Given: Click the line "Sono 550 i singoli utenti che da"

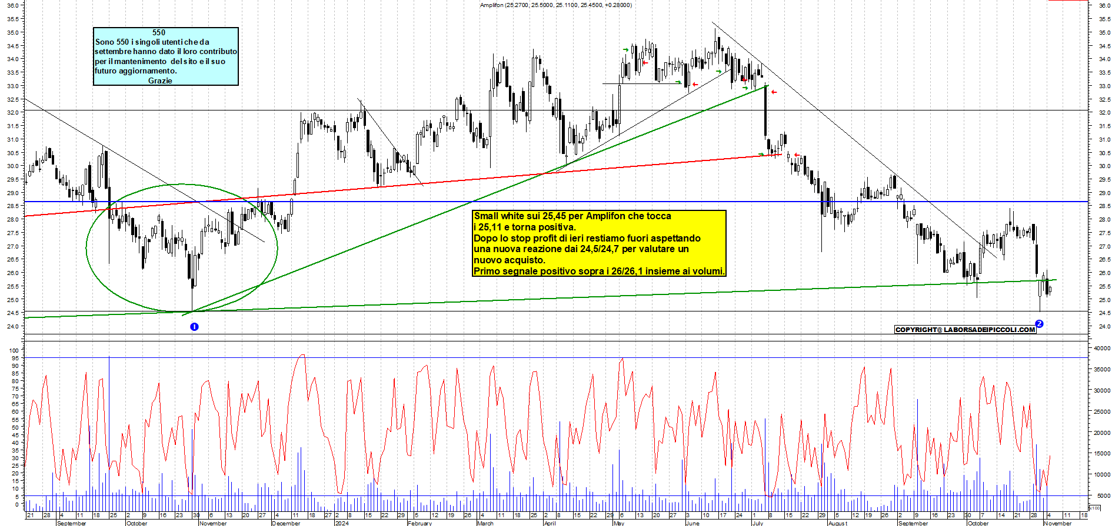Looking at the screenshot, I should [152, 42].
